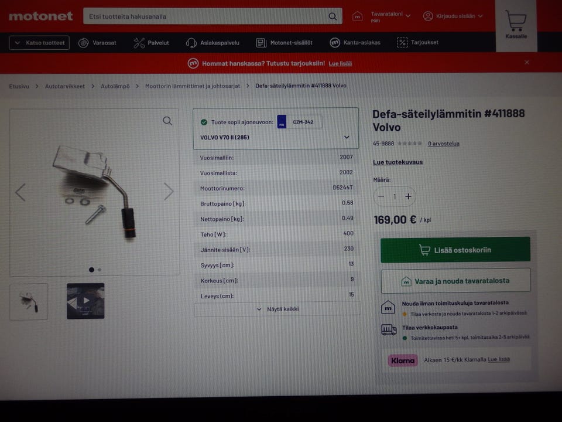Click the quantity value field
562x422 pixels.
[x=395, y=197]
